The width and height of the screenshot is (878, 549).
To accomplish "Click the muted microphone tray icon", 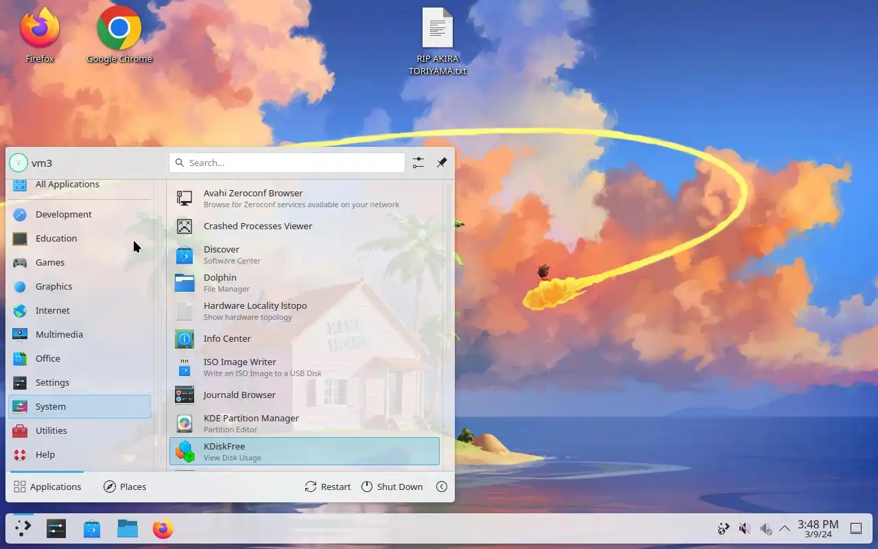I will [x=744, y=528].
